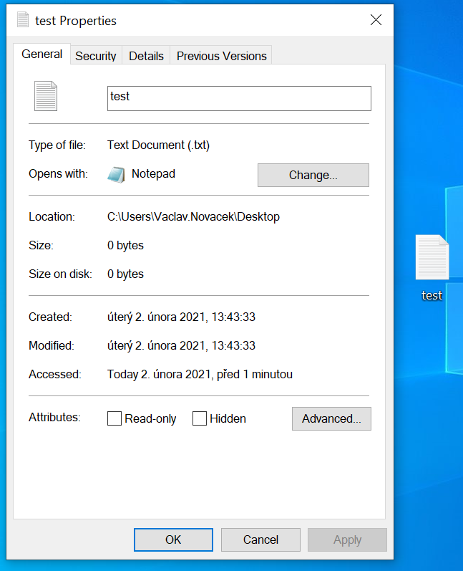
Task: Click the test Properties title text
Action: pyautogui.click(x=76, y=21)
